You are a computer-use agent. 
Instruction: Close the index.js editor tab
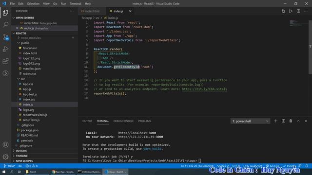click(x=130, y=11)
